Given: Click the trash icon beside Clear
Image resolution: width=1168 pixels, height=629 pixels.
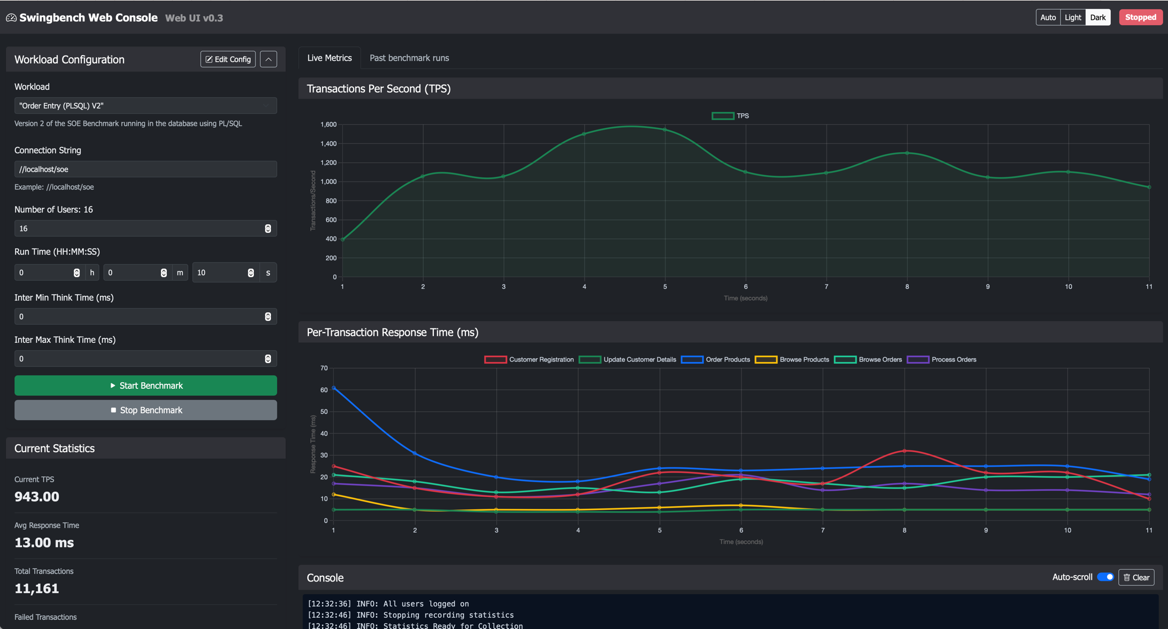Looking at the screenshot, I should 1126,577.
